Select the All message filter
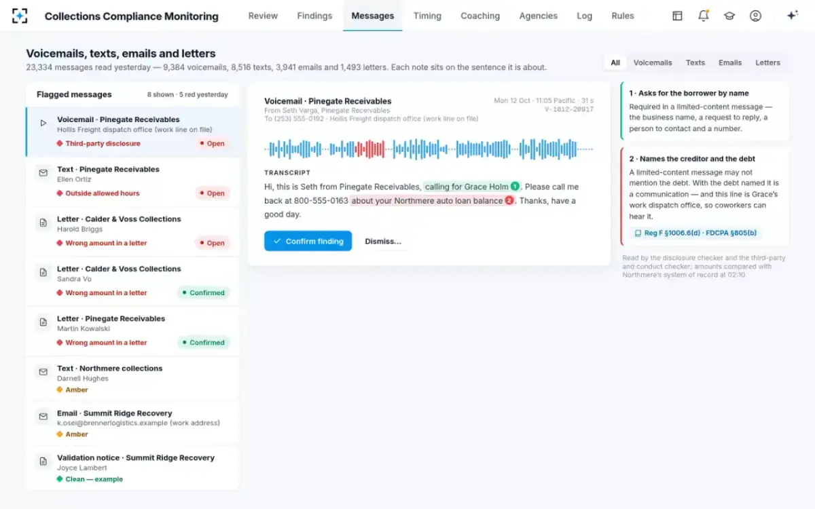 (615, 62)
